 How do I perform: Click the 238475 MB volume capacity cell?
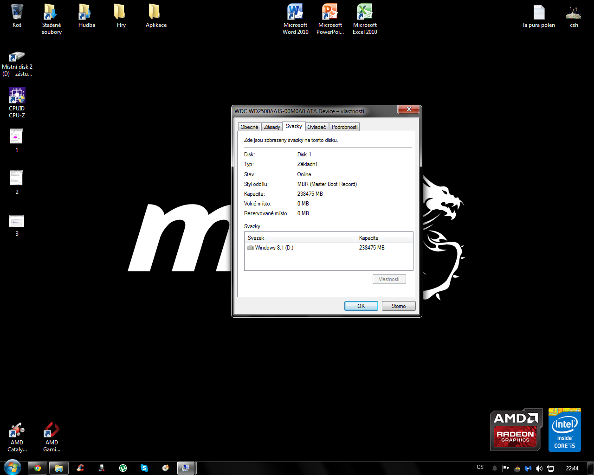click(x=372, y=248)
